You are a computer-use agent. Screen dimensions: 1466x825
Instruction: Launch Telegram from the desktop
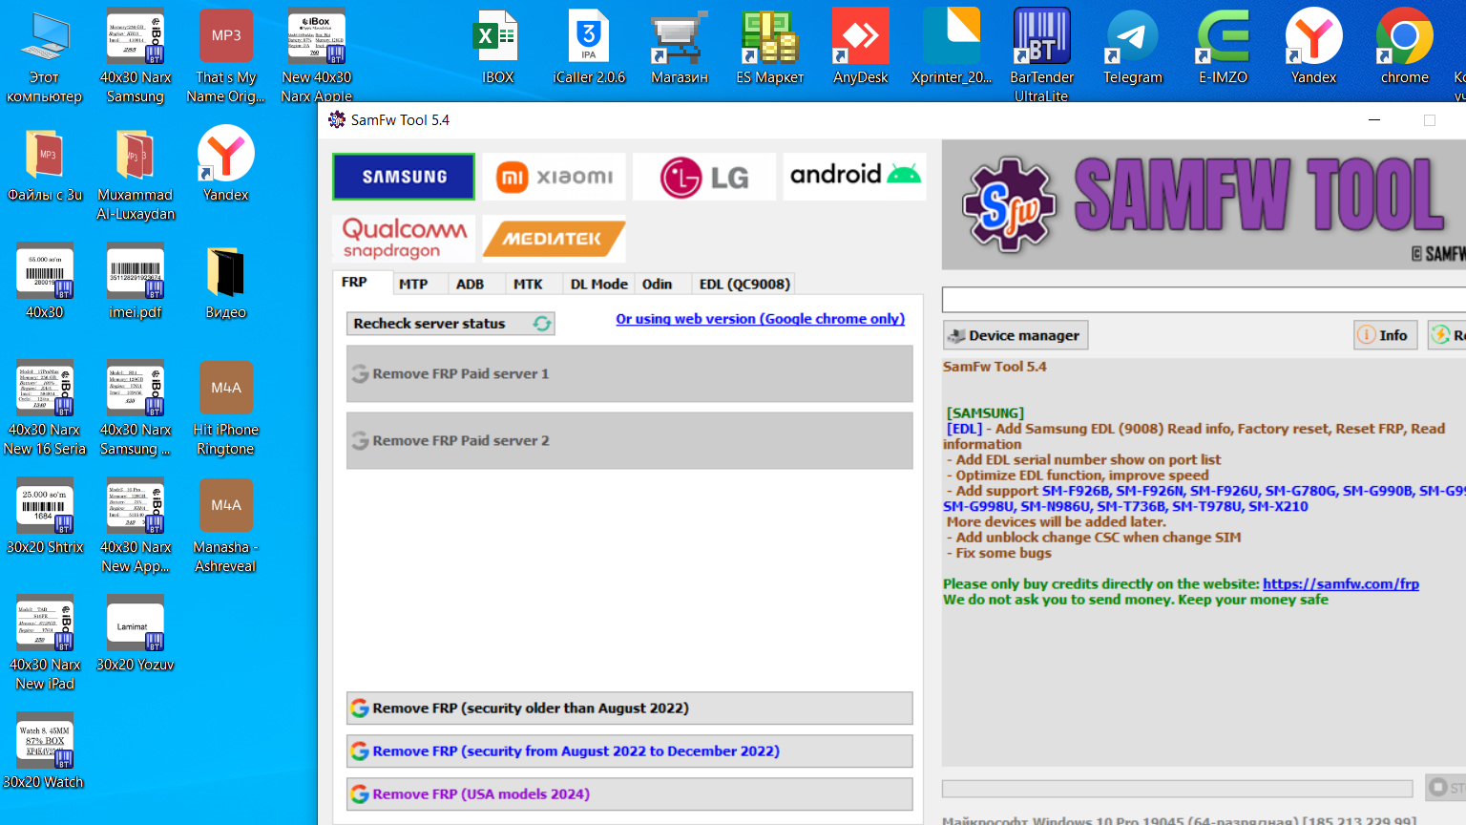[x=1133, y=48]
